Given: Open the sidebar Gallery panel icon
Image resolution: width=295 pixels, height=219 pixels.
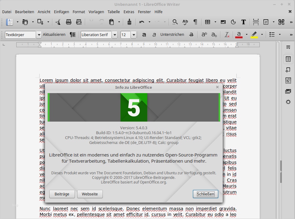Looking at the screenshot, I should (x=288, y=91).
